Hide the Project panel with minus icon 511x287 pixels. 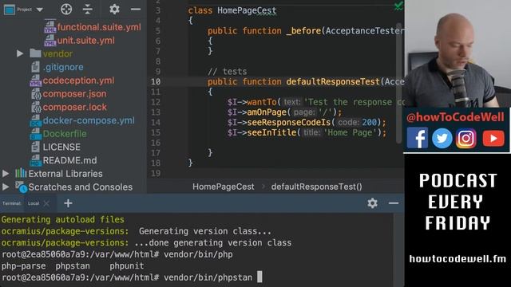(x=136, y=9)
